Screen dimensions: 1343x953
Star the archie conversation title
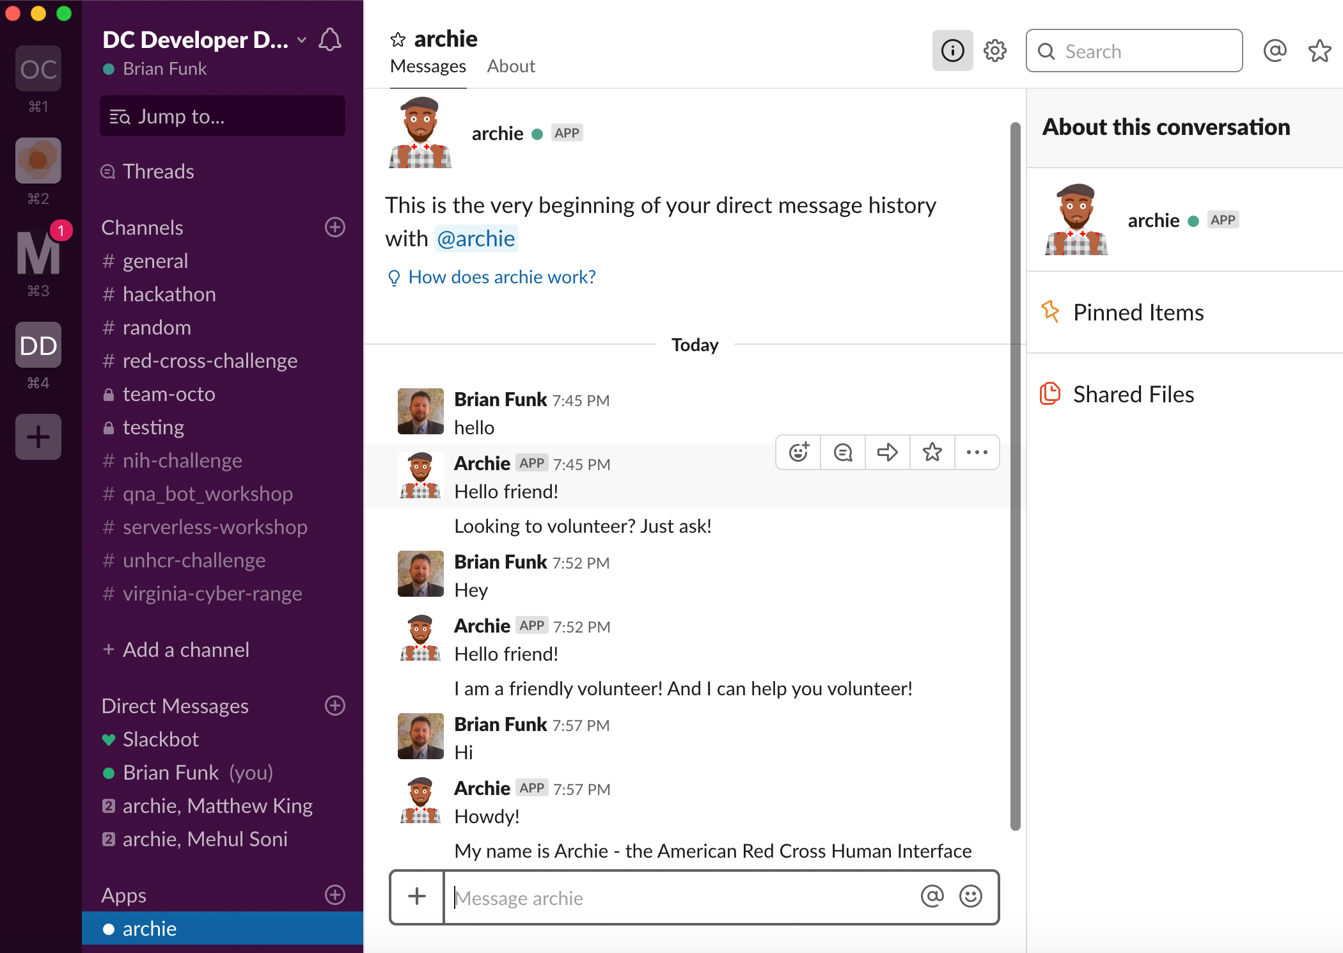398,40
